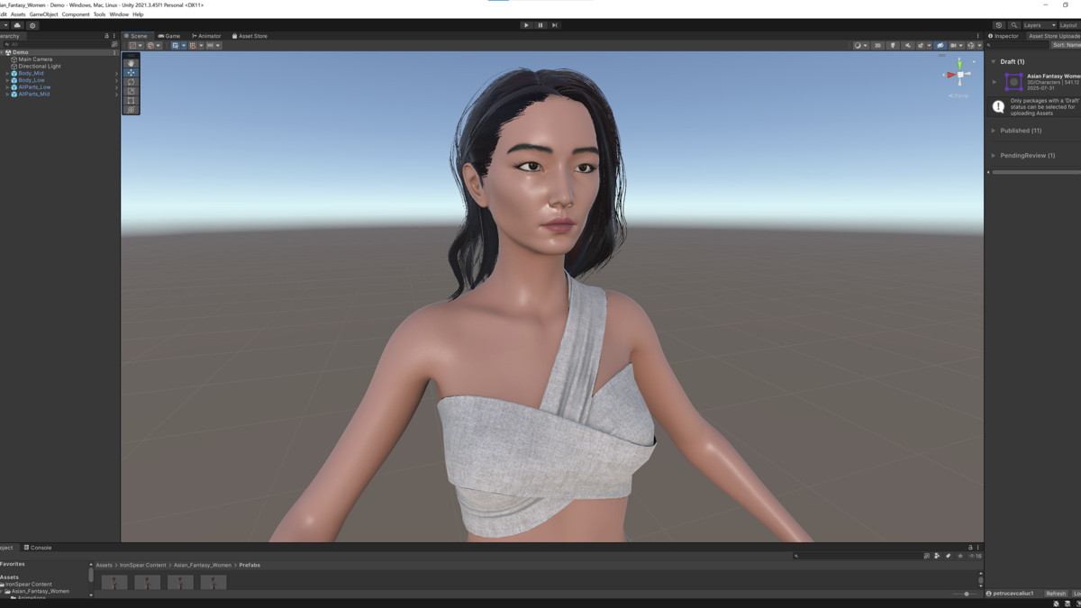Switch to the Game tab
Viewport: 1081px width, 608px height.
[169, 36]
